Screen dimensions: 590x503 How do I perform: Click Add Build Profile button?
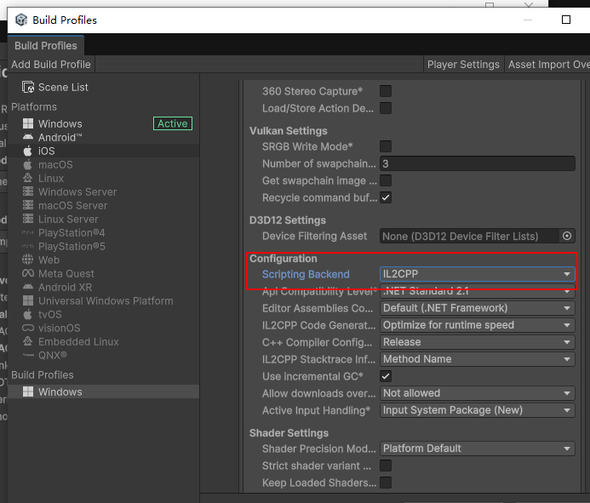51,65
